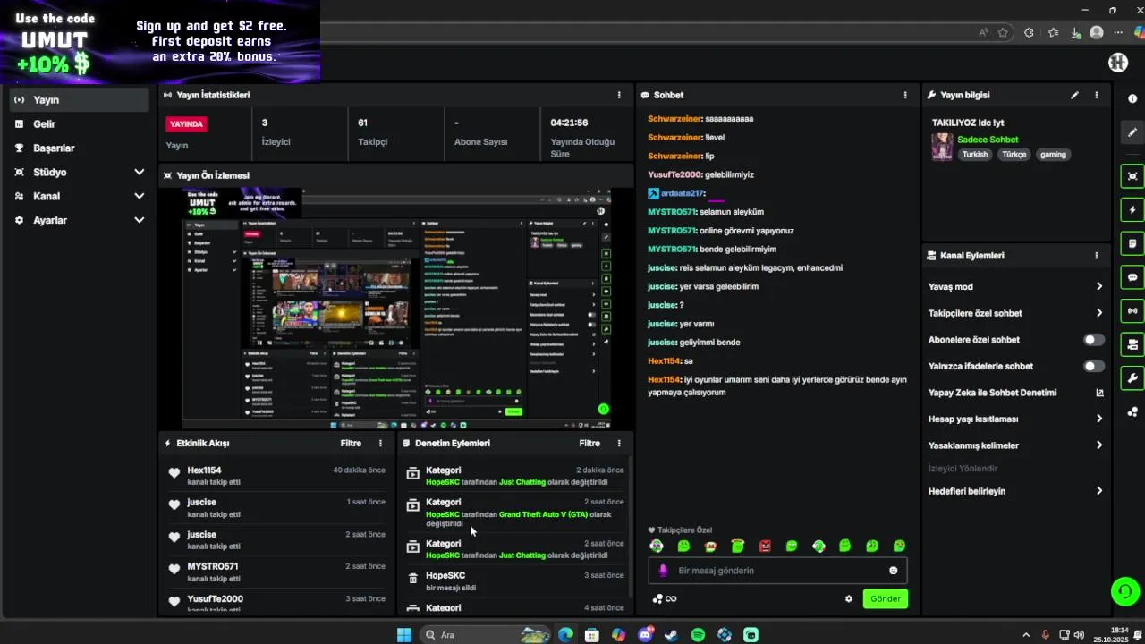The width and height of the screenshot is (1145, 644).
Task: Open the lightning activity feed widget icon
Action: pos(1132,210)
